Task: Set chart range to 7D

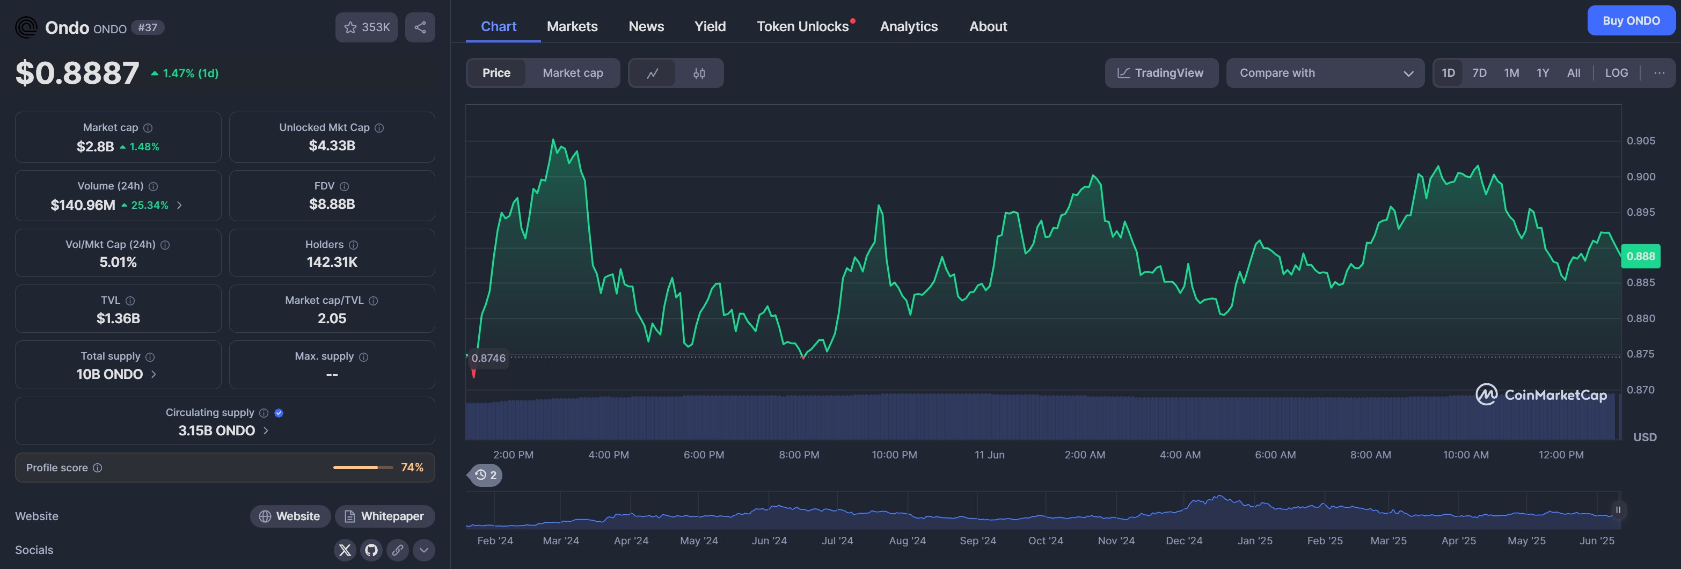Action: click(1479, 73)
